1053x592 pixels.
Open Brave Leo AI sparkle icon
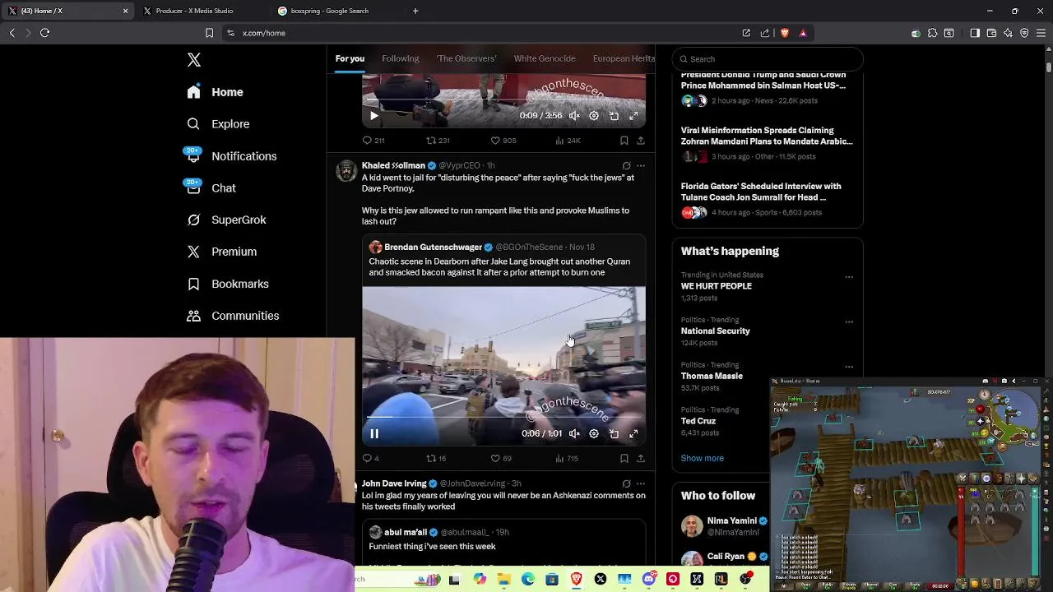[x=1008, y=33]
